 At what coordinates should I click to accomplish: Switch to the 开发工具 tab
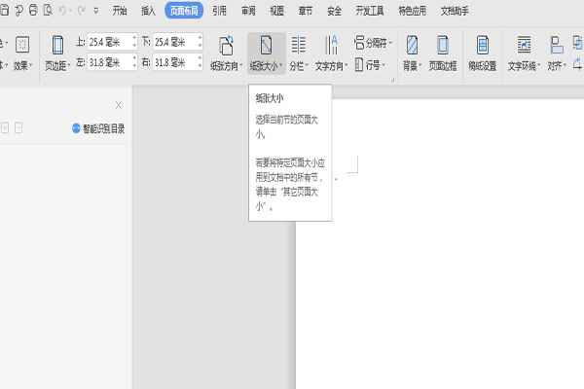tap(370, 11)
